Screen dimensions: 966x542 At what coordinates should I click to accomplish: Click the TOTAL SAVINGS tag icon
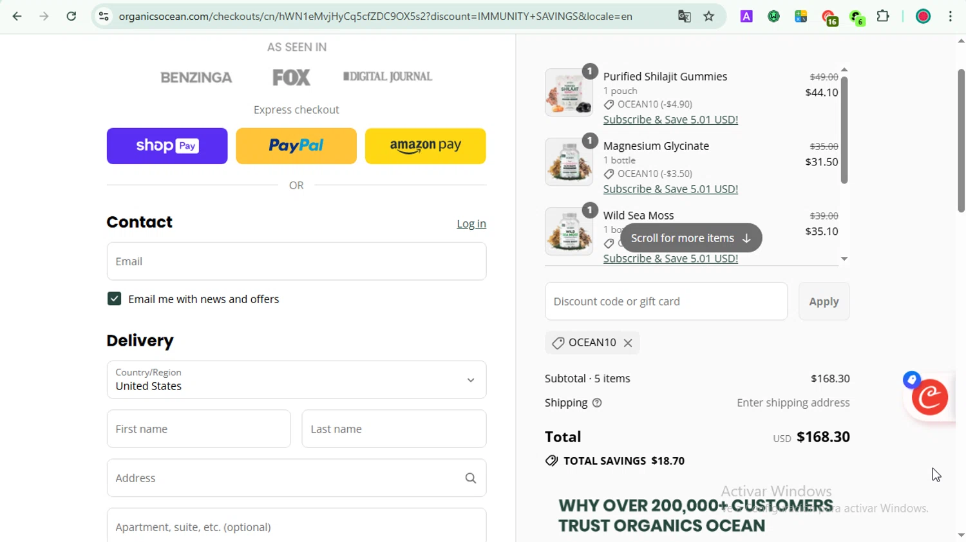tap(551, 461)
